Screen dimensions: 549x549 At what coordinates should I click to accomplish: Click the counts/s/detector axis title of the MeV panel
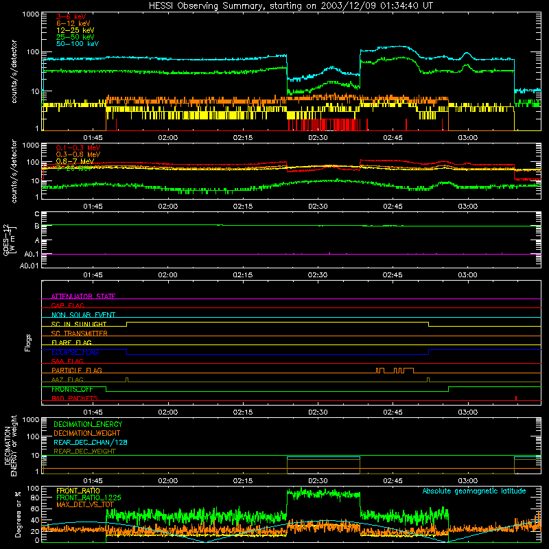tap(14, 172)
